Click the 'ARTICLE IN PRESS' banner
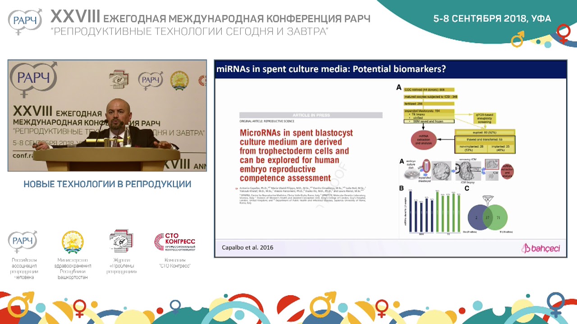Viewport: 577px width, 324px height. [x=311, y=115]
